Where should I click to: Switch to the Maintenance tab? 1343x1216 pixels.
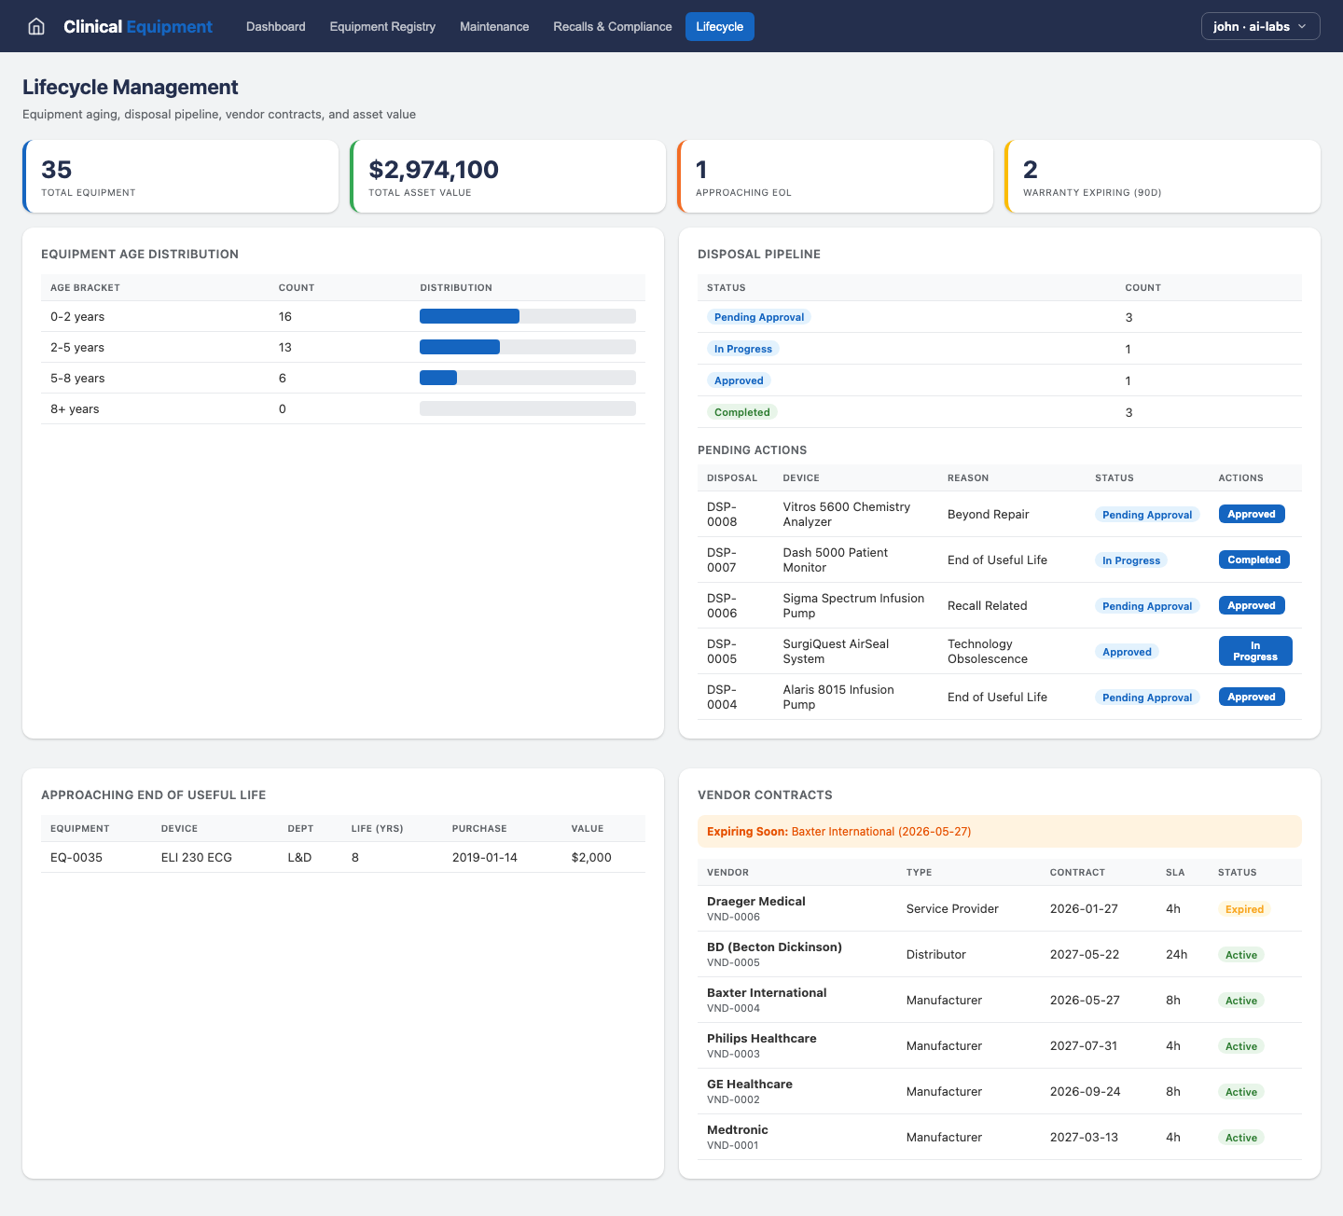(x=494, y=26)
